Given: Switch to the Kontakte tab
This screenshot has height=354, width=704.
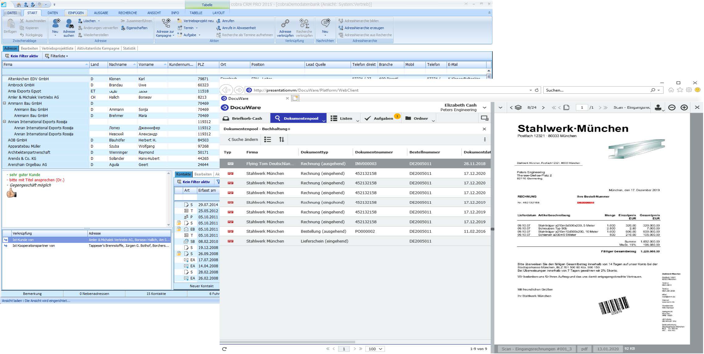Looking at the screenshot, I should 183,174.
